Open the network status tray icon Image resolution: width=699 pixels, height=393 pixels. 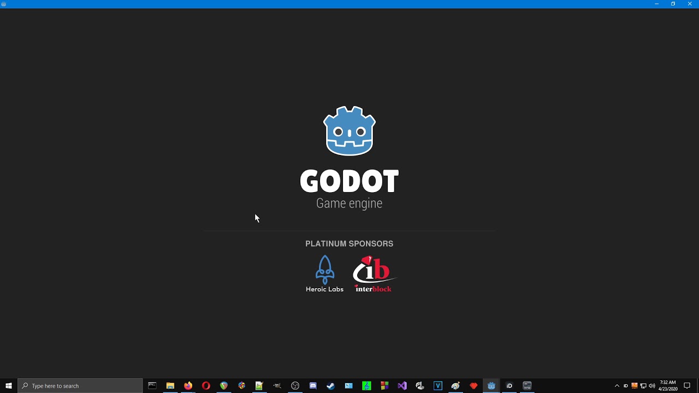pos(643,386)
